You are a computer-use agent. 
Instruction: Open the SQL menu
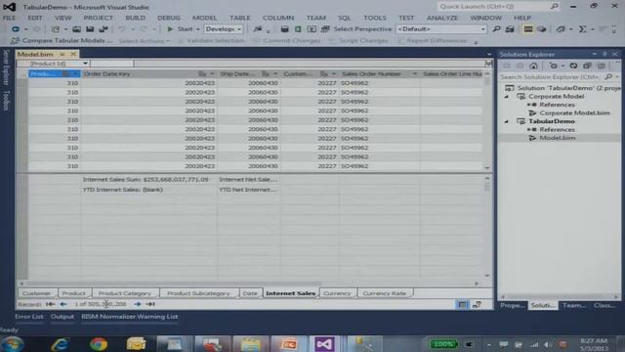pos(345,18)
